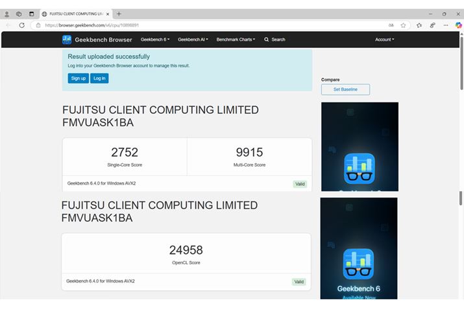Click the Sign up button
This screenshot has width=464, height=309.
pos(78,78)
